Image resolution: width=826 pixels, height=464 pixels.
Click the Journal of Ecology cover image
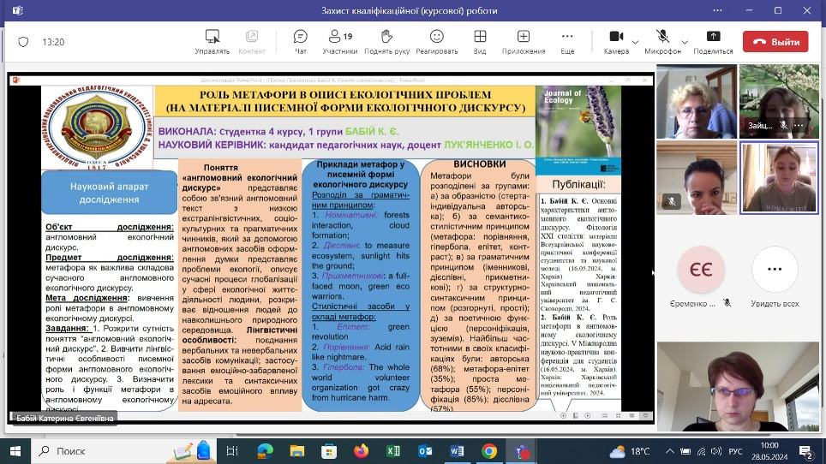(578, 130)
